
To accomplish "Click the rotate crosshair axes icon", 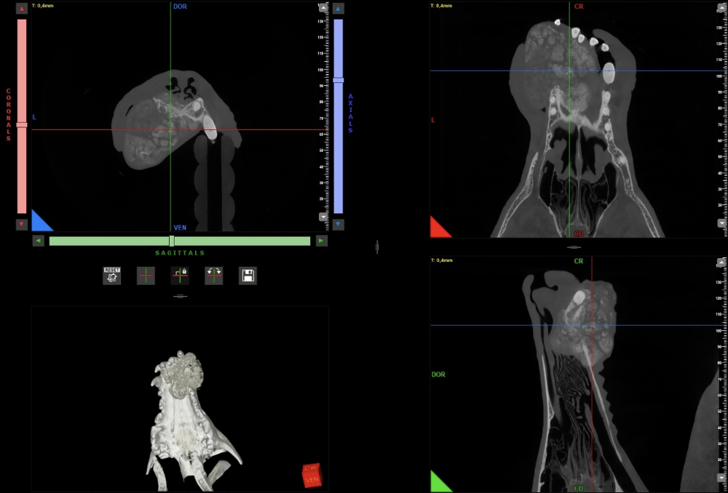I will tap(213, 276).
